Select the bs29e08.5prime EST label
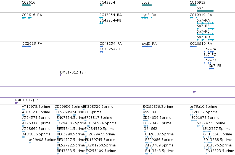The image size is (235, 155). click(x=42, y=140)
